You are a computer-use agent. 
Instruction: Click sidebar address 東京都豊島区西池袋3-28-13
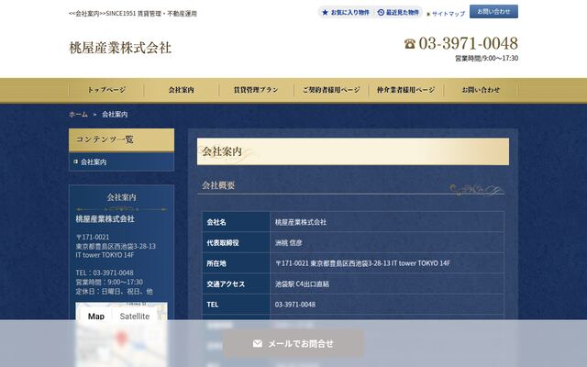[116, 246]
